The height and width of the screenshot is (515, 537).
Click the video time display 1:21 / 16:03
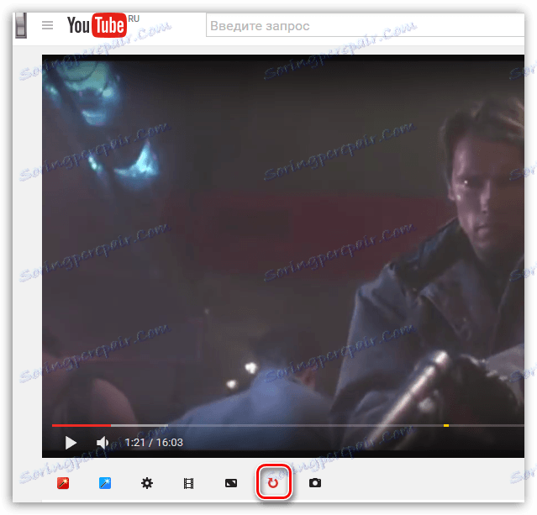154,443
